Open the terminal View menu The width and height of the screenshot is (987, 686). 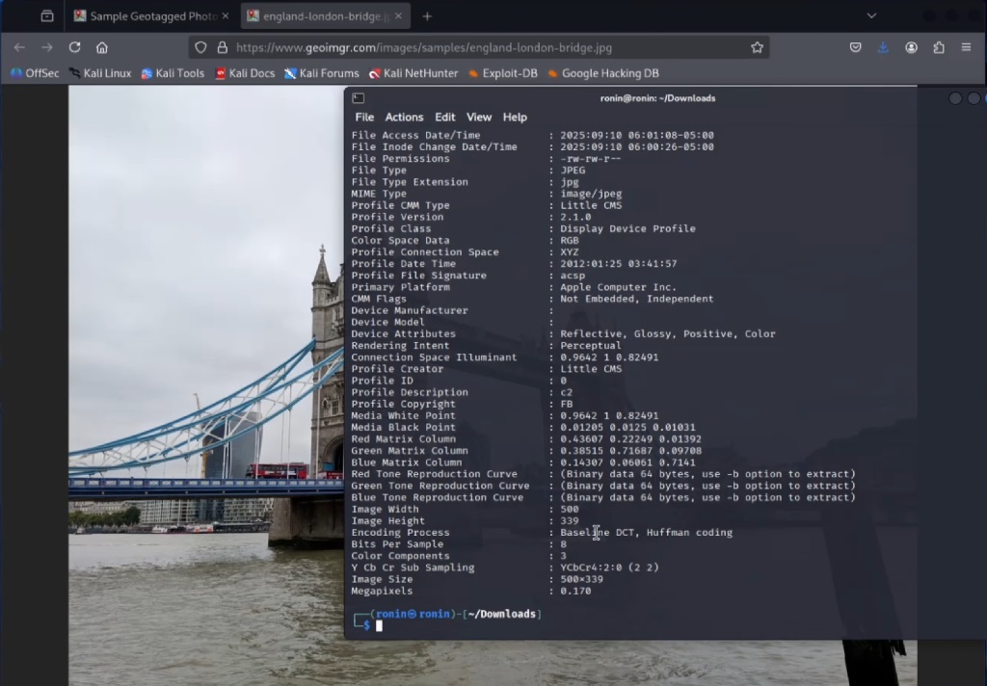click(x=479, y=117)
